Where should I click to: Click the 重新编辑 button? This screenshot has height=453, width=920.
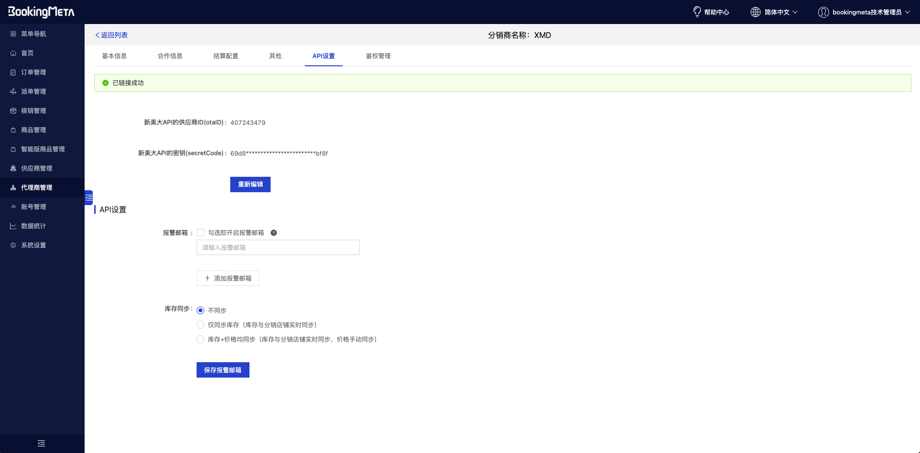point(250,184)
